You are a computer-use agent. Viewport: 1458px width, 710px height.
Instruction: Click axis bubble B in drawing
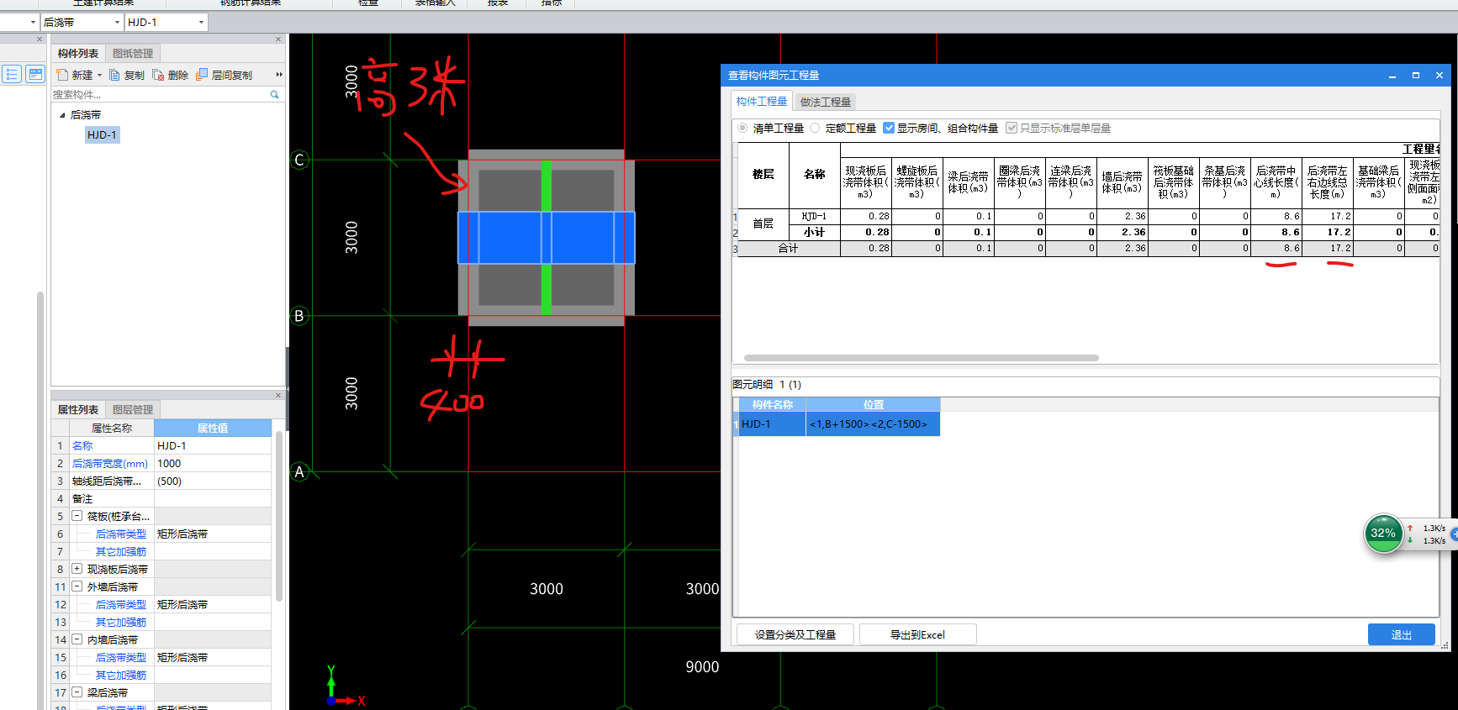(x=298, y=316)
